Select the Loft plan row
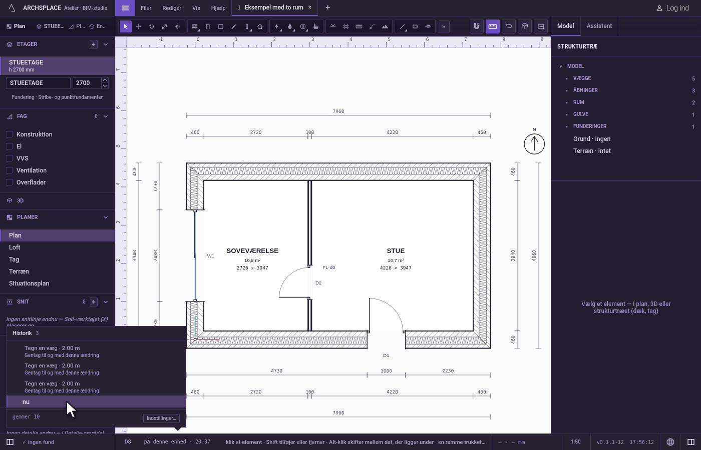 (58, 247)
